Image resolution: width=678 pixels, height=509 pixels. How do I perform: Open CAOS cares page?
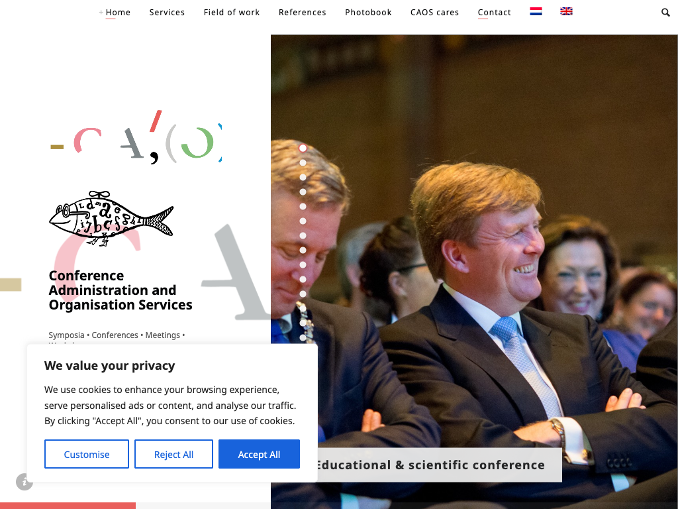point(434,13)
